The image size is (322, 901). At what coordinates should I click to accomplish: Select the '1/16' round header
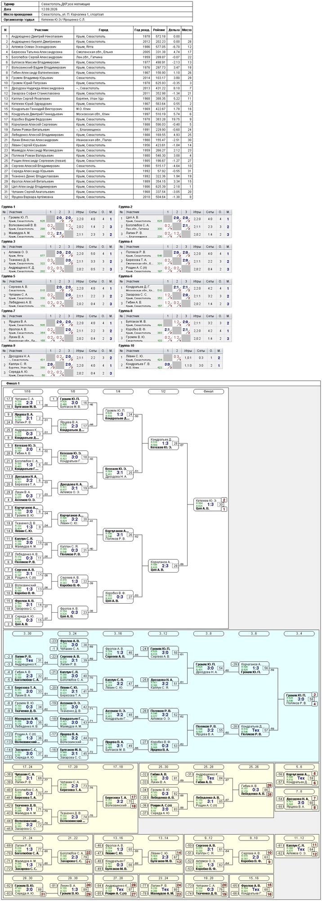(27, 391)
